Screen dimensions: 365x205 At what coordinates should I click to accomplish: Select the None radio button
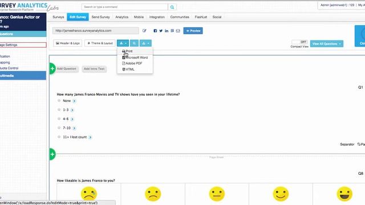(x=59, y=101)
